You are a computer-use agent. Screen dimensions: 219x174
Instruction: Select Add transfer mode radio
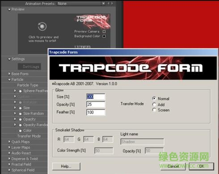[x=154, y=104]
